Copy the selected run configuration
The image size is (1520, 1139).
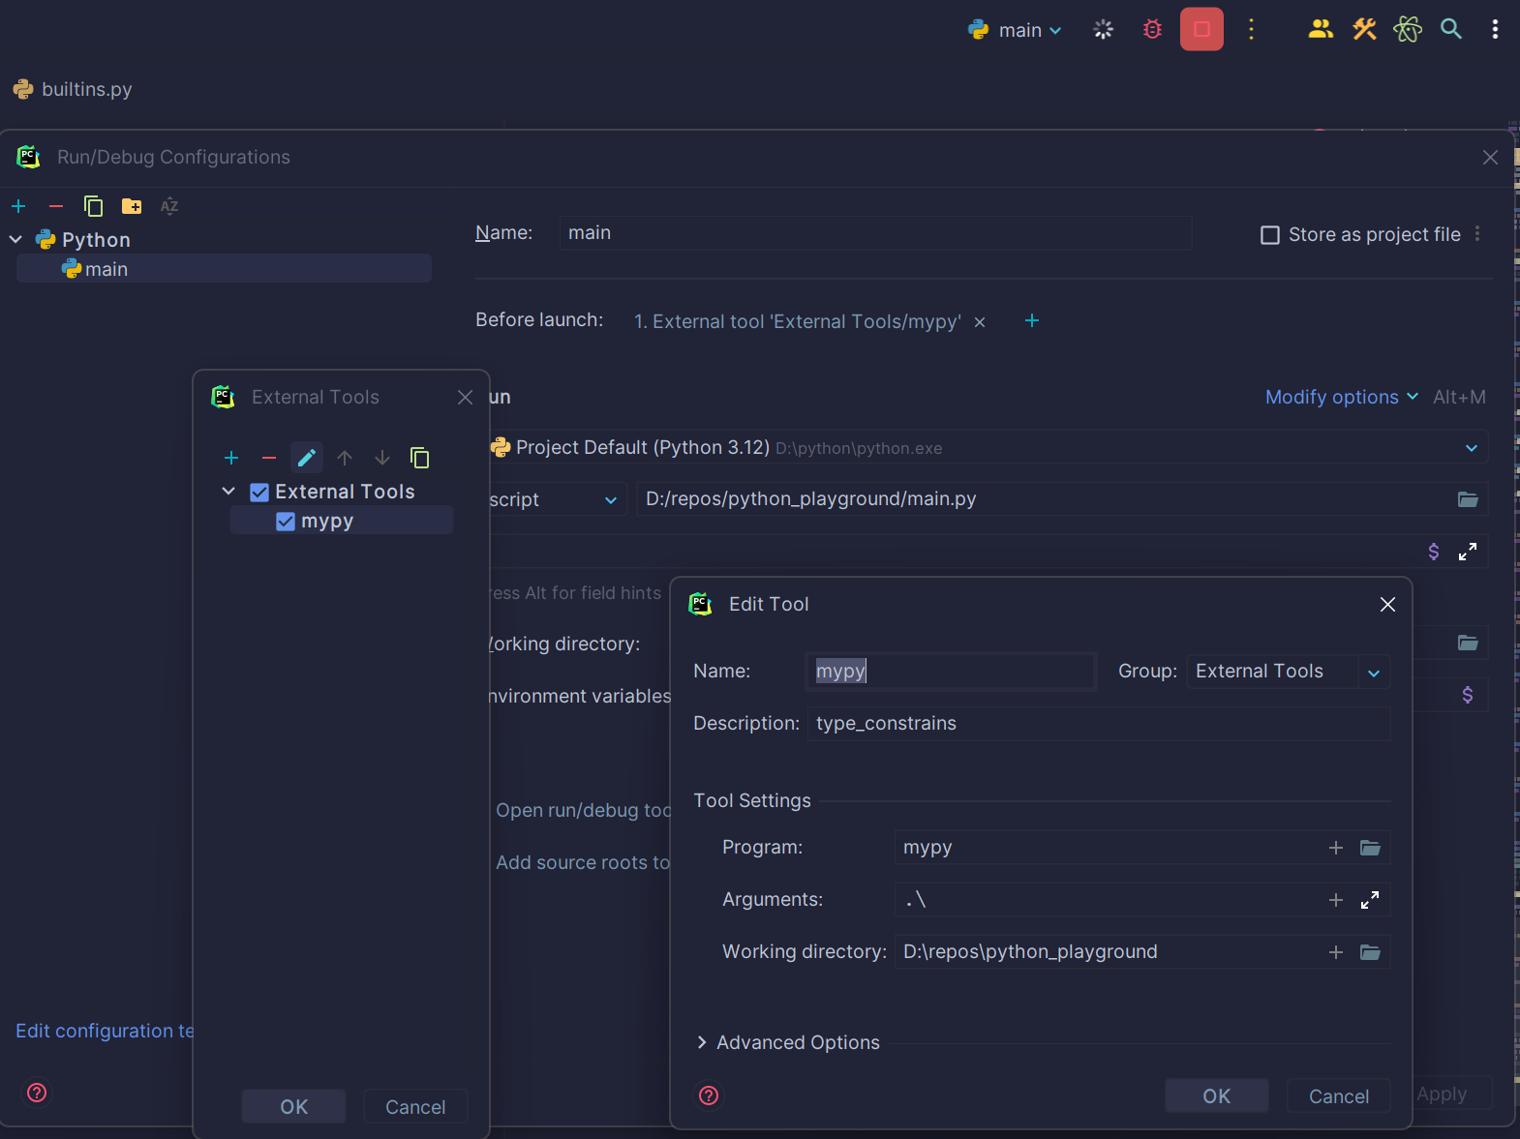point(94,206)
